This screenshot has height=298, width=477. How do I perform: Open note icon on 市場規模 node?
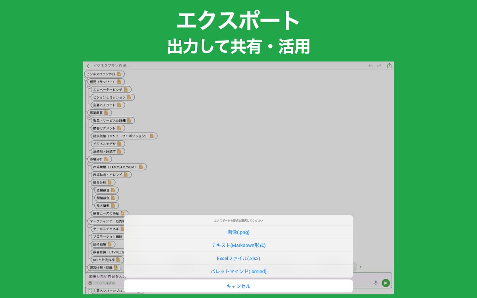141,167
